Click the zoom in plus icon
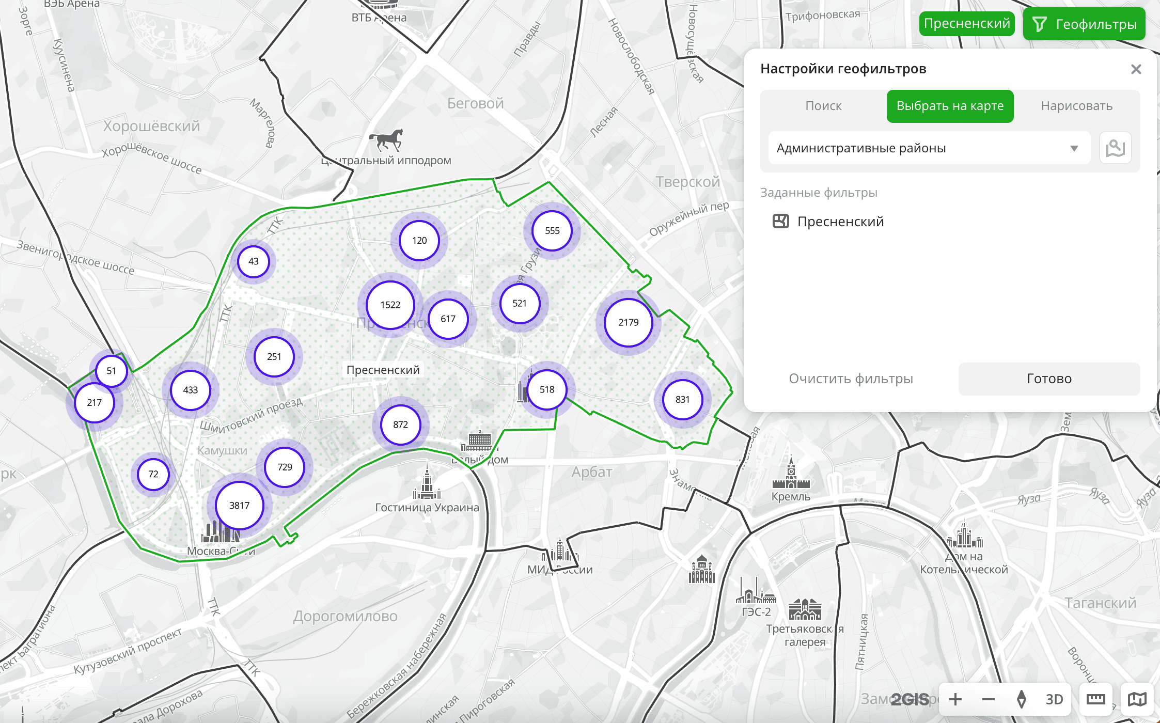 955,699
